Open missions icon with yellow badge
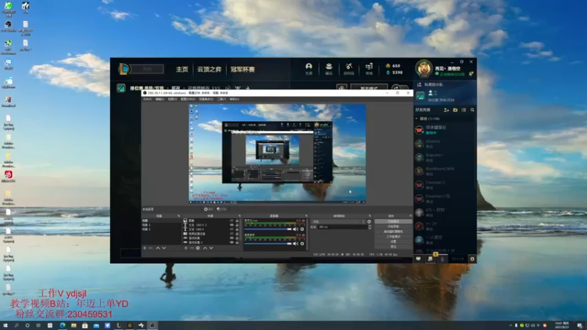Image resolution: width=587 pixels, height=330 pixels. (431, 258)
